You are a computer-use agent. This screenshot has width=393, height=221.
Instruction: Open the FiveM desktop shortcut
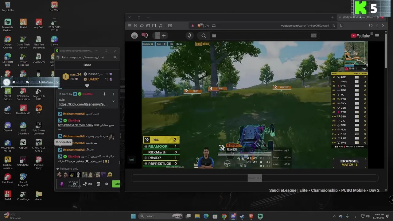tap(23, 24)
